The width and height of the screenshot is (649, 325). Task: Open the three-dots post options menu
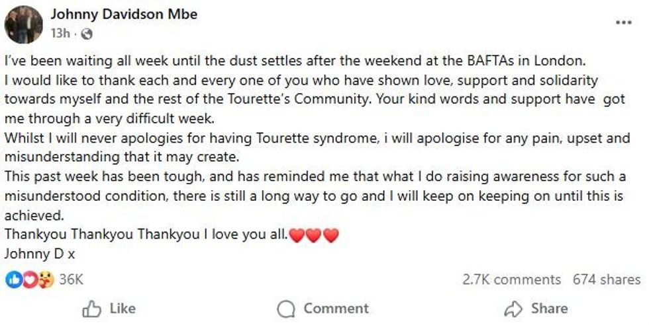tap(623, 22)
